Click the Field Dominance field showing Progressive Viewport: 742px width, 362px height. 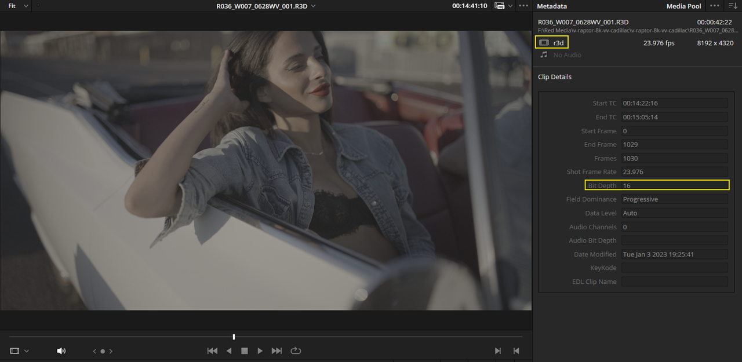[x=674, y=199]
